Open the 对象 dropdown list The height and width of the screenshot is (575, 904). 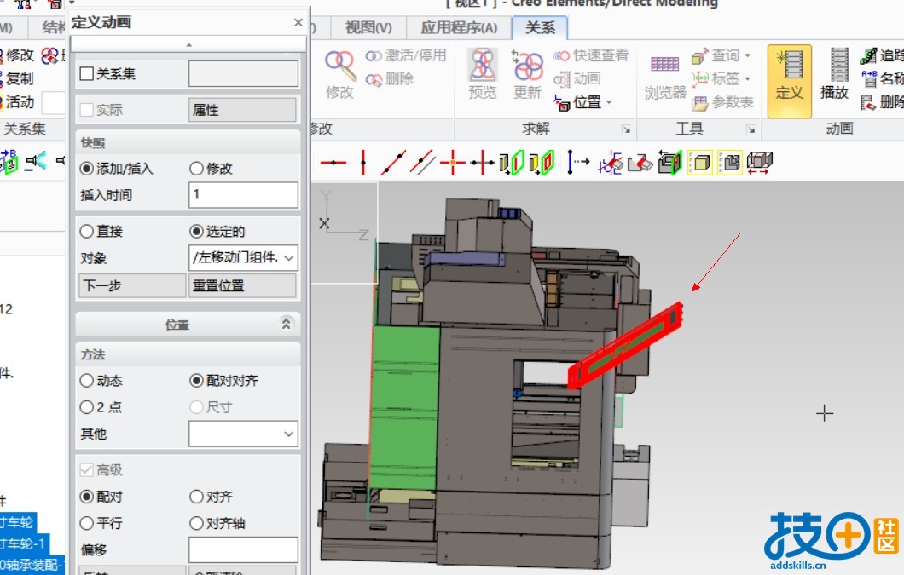(x=289, y=257)
